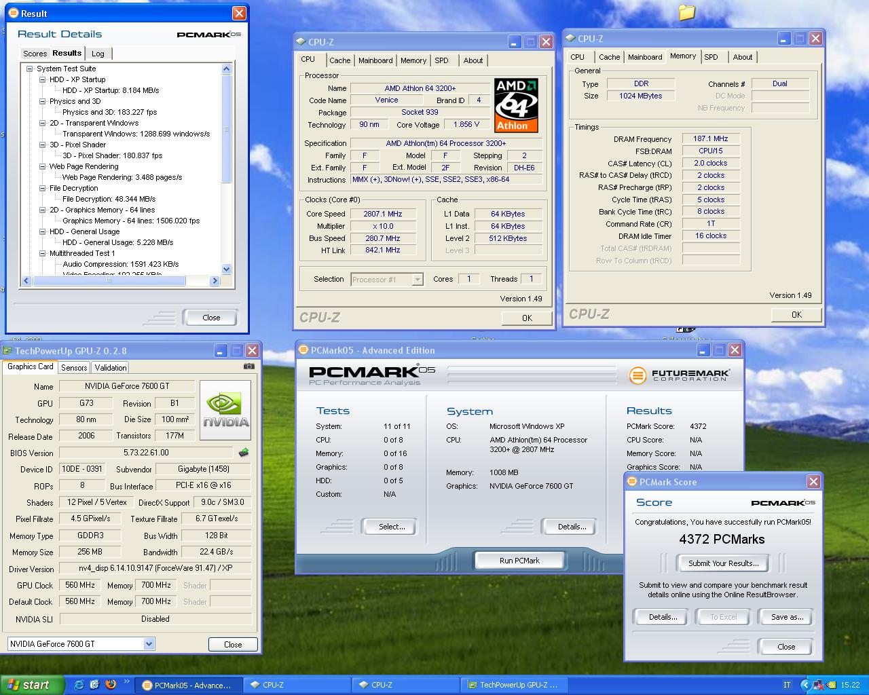Collapse 2D - Transparent Windows node
This screenshot has height=695, width=869.
tap(43, 123)
